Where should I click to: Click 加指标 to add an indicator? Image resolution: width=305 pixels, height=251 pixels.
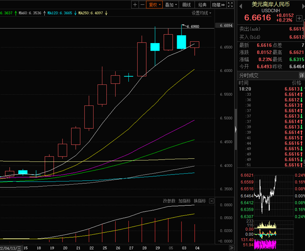pyautogui.click(x=184, y=201)
